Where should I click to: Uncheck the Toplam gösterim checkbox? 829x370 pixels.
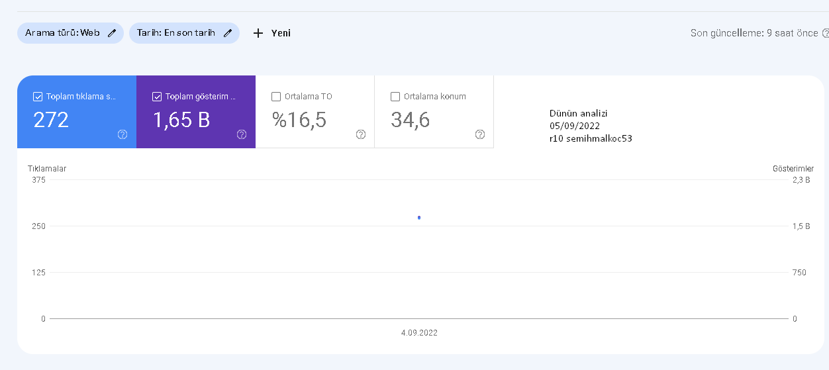pos(157,97)
